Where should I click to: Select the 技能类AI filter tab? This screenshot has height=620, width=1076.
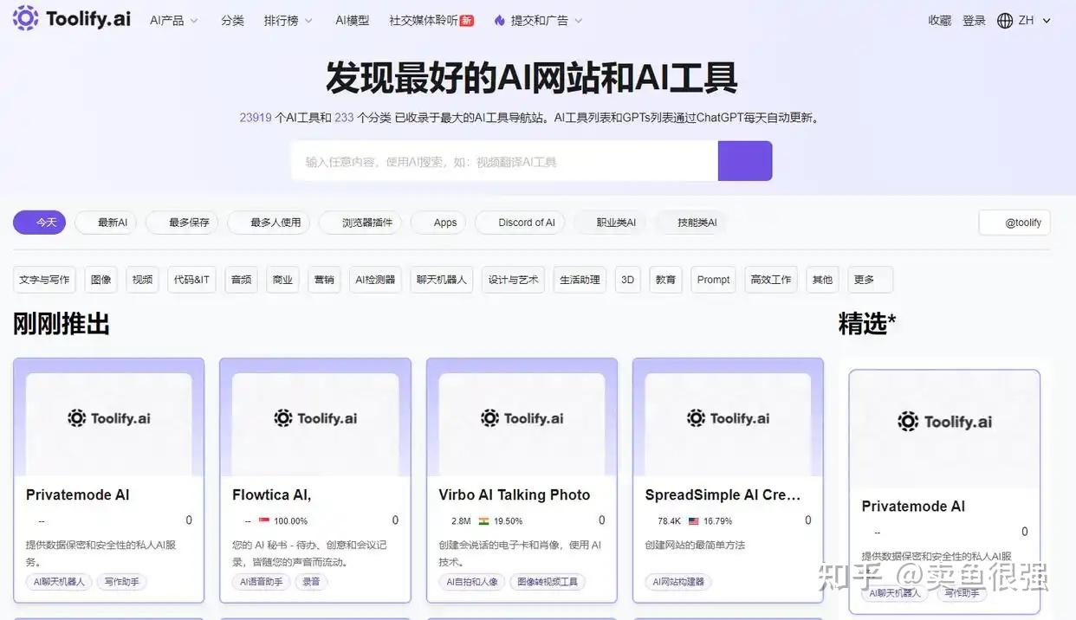pos(691,223)
